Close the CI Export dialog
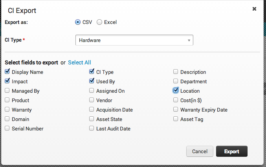This screenshot has width=266, height=167. tap(254, 9)
